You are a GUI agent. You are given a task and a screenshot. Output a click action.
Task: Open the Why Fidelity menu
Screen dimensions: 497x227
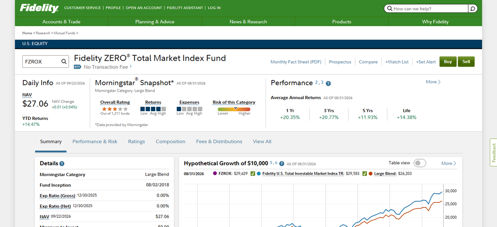coord(435,21)
